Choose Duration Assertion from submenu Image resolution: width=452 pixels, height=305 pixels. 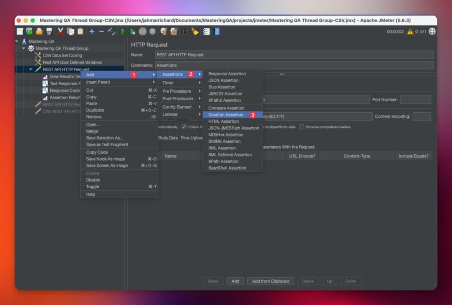click(233, 115)
